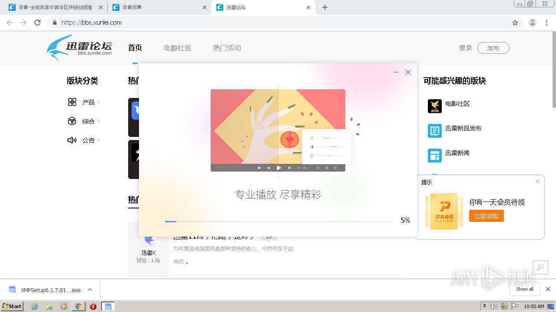Click 专业播放 尽享精彩 slogan
The height and width of the screenshot is (312, 556).
coord(278,195)
